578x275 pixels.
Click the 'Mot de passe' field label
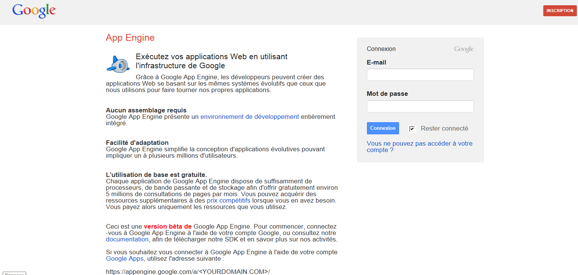(387, 94)
